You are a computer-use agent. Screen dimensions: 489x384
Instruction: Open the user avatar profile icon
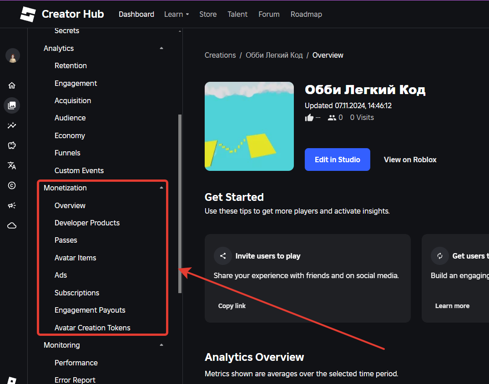12,56
